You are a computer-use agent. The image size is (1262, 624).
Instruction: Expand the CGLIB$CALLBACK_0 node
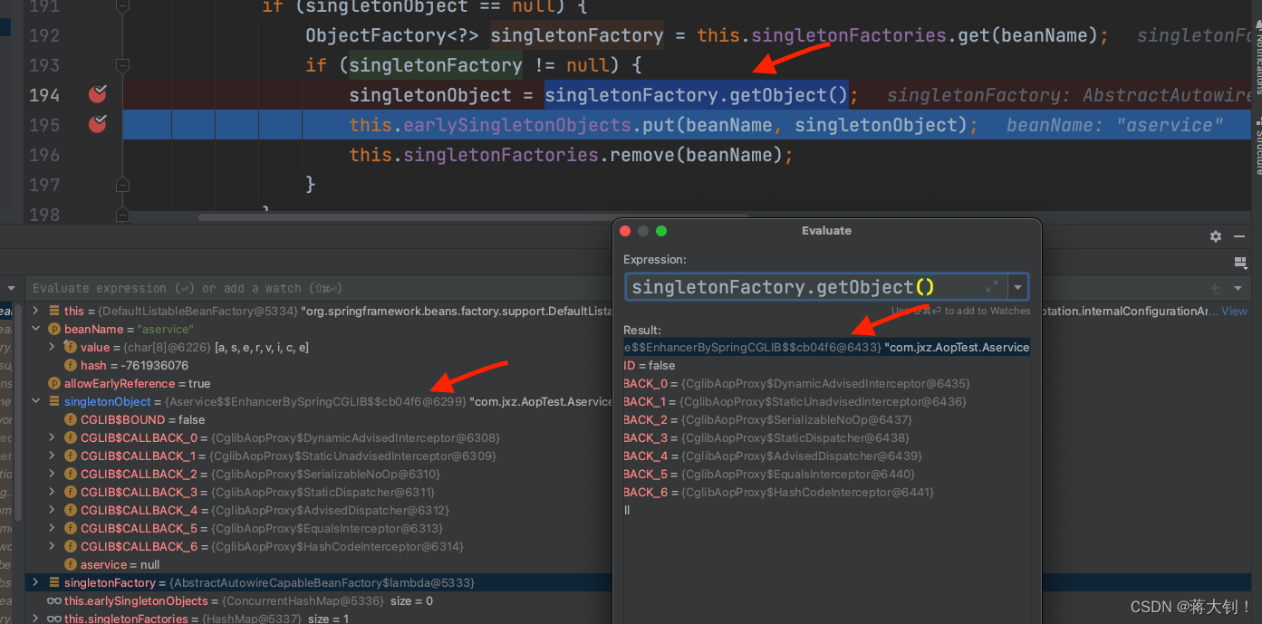(x=53, y=437)
